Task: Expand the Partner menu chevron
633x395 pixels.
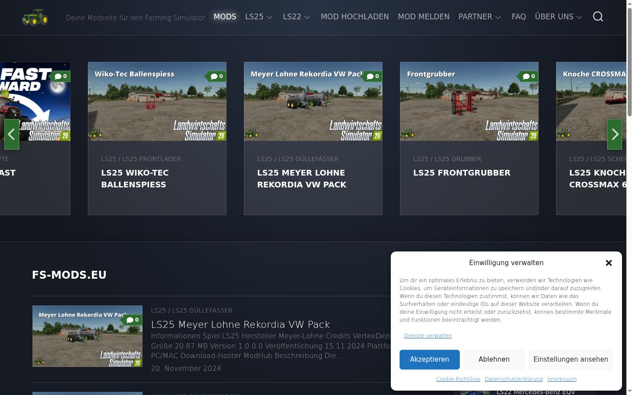Action: pyautogui.click(x=498, y=18)
